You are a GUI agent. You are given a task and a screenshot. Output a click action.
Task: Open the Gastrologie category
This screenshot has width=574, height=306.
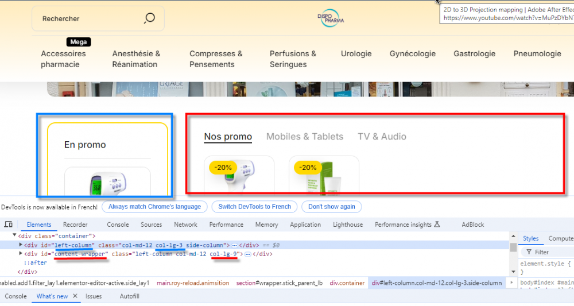tap(475, 54)
